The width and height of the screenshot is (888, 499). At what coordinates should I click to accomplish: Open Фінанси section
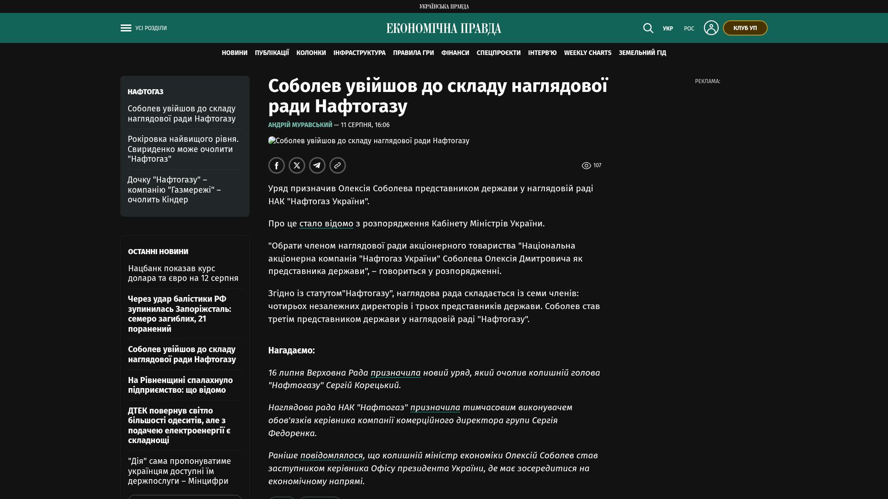(x=455, y=53)
